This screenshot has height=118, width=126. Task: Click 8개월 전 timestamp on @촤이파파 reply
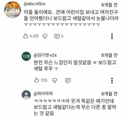pyautogui.click(x=109, y=94)
